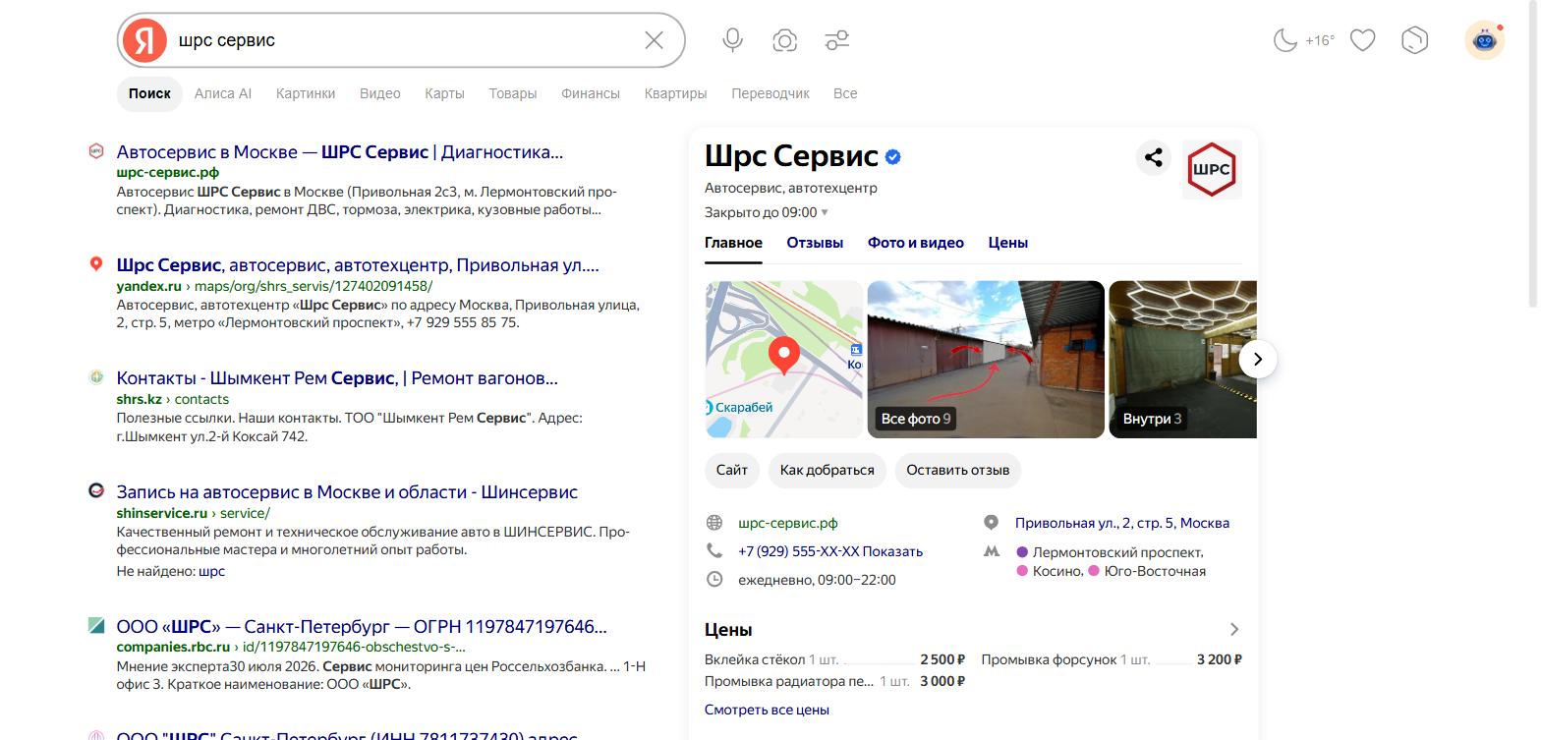1541x740 pixels.
Task: Show next photos with carousel arrow
Action: tap(1258, 359)
